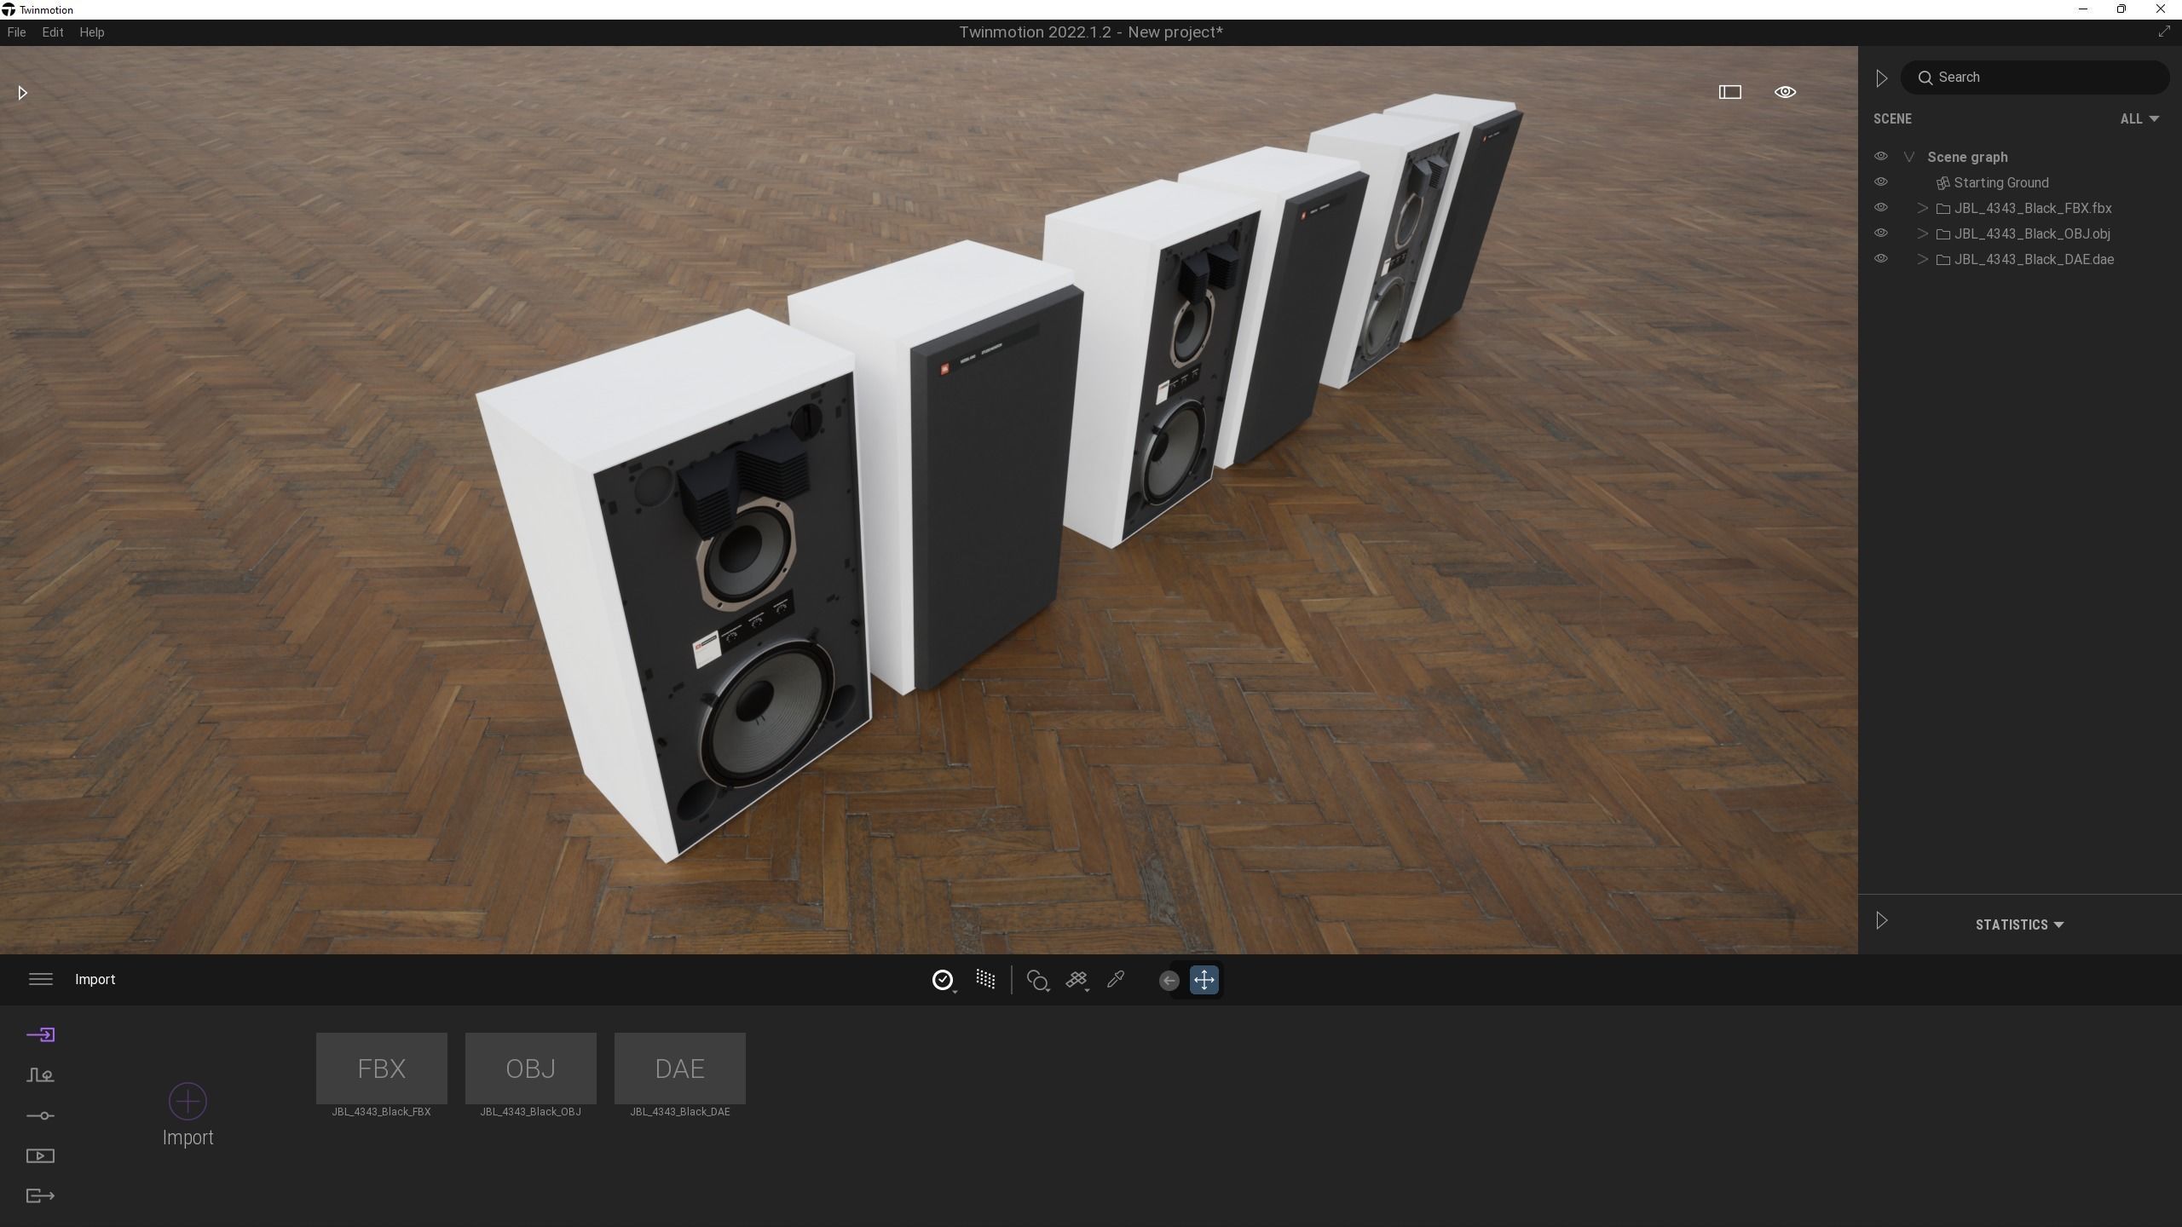The width and height of the screenshot is (2182, 1227).
Task: Collapse the Scene graph tree node
Action: click(1909, 157)
